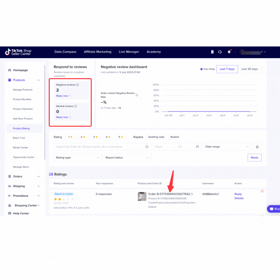
Task: Switch to Last 30 days tab
Action: coord(250,69)
